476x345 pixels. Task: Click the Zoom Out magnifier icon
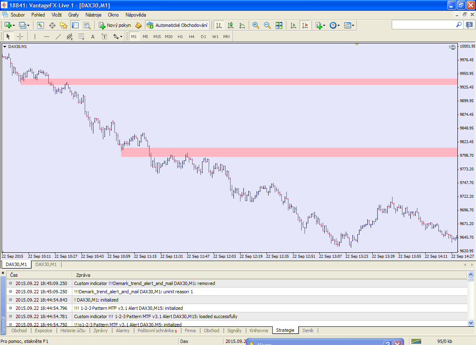tap(267, 25)
